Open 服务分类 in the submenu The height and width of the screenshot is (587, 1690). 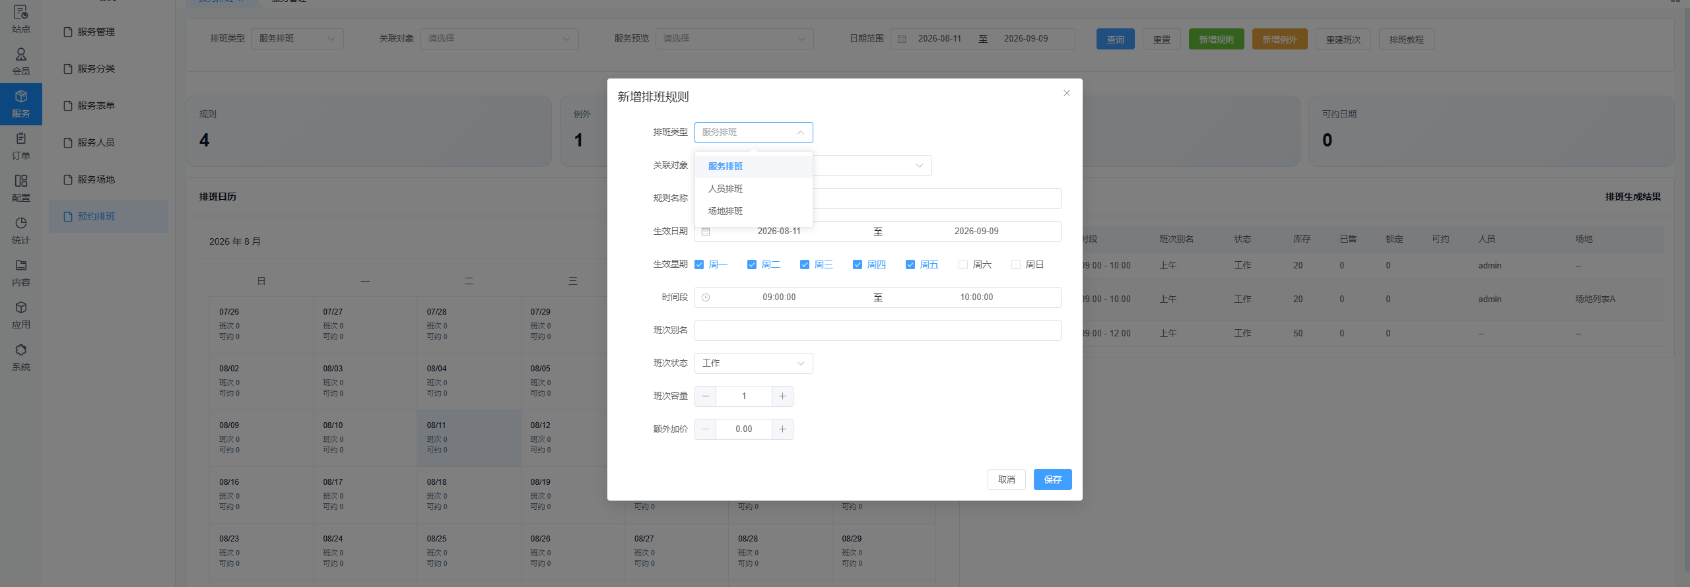(x=108, y=69)
